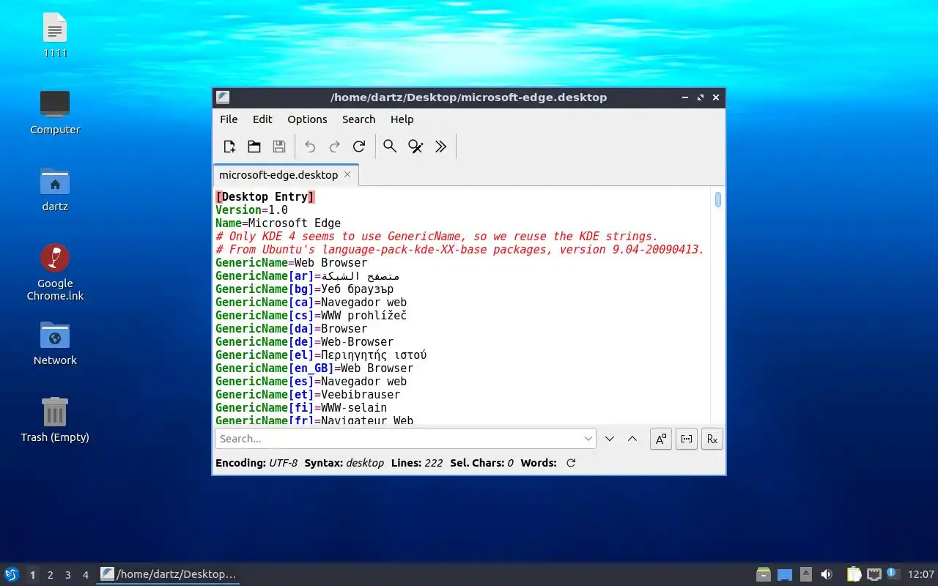Screen dimensions: 938x586
Task: Click the blue show desktop icon
Action: coord(785,575)
